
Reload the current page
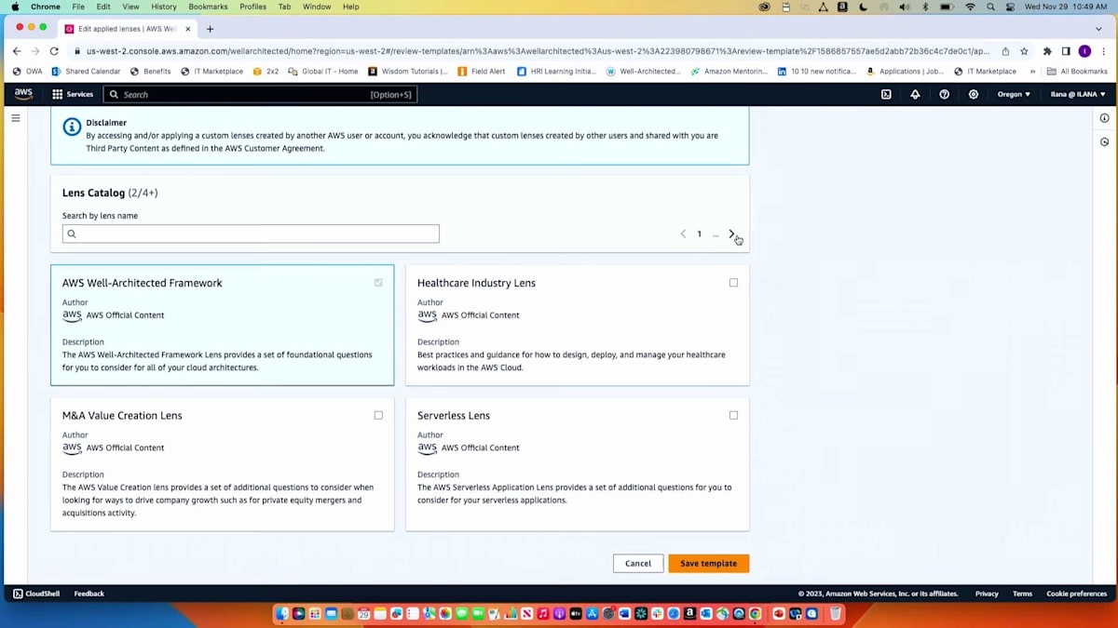click(x=54, y=51)
